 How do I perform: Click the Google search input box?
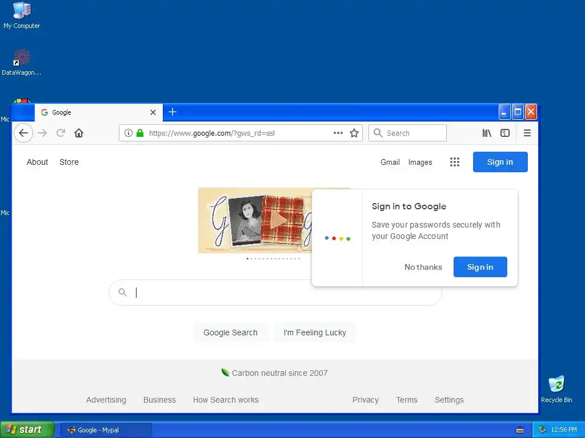pyautogui.click(x=275, y=293)
